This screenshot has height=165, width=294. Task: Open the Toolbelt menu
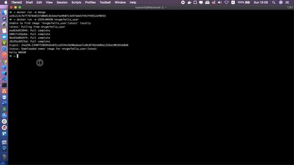coord(105,2)
